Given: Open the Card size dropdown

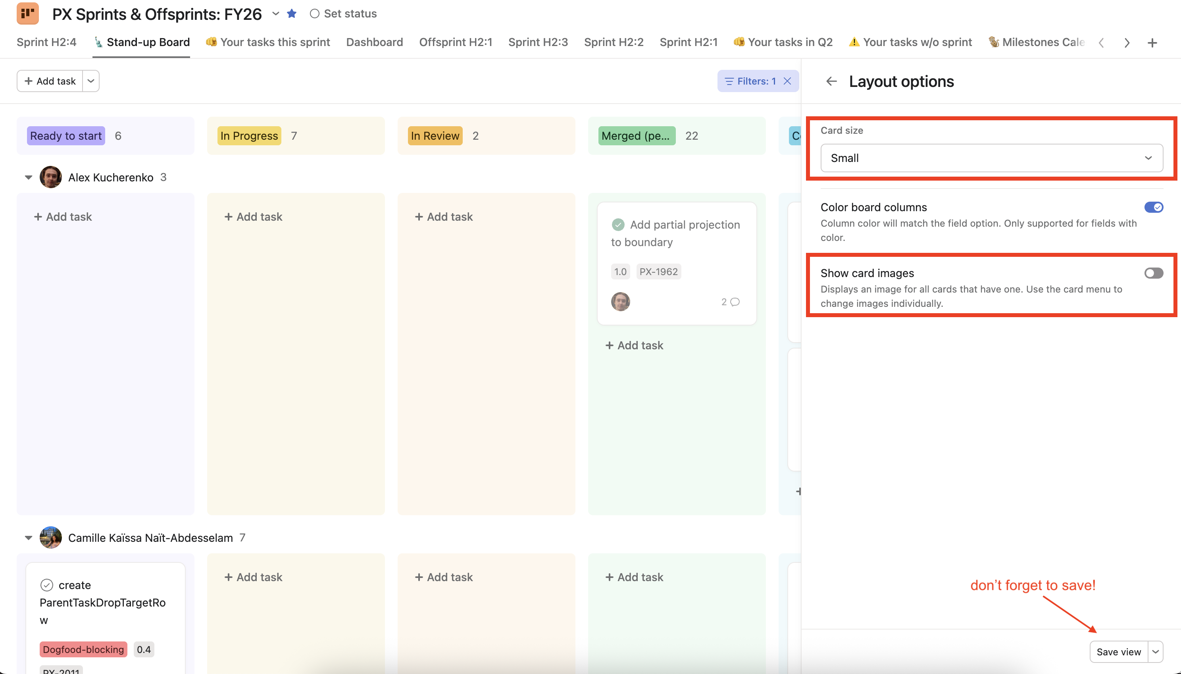Looking at the screenshot, I should click(x=991, y=158).
